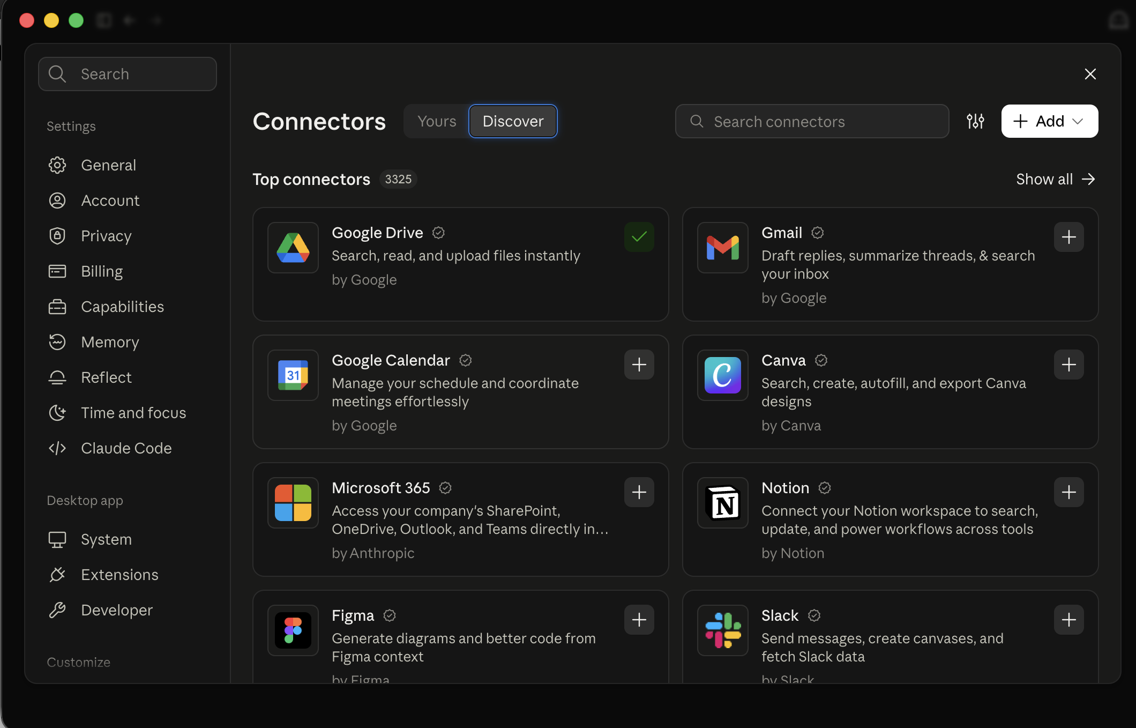Click the macOS green fullscreen button
This screenshot has width=1136, height=728.
[76, 20]
